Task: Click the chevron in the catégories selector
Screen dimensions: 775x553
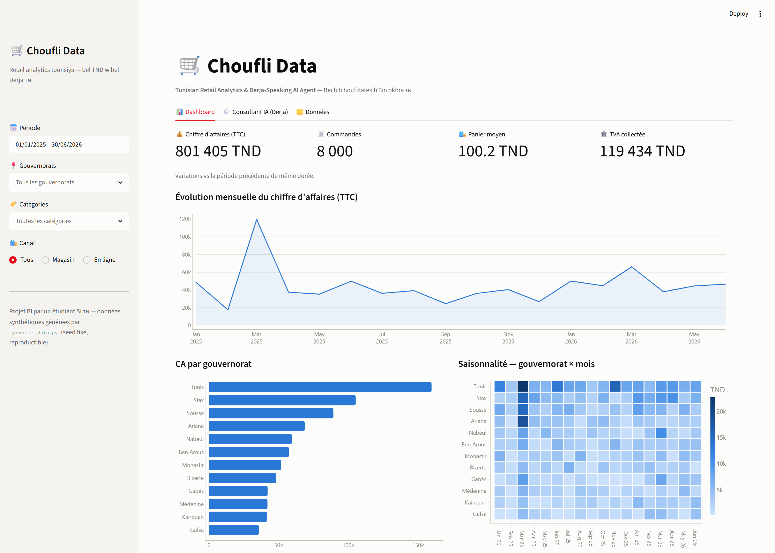Action: (120, 221)
